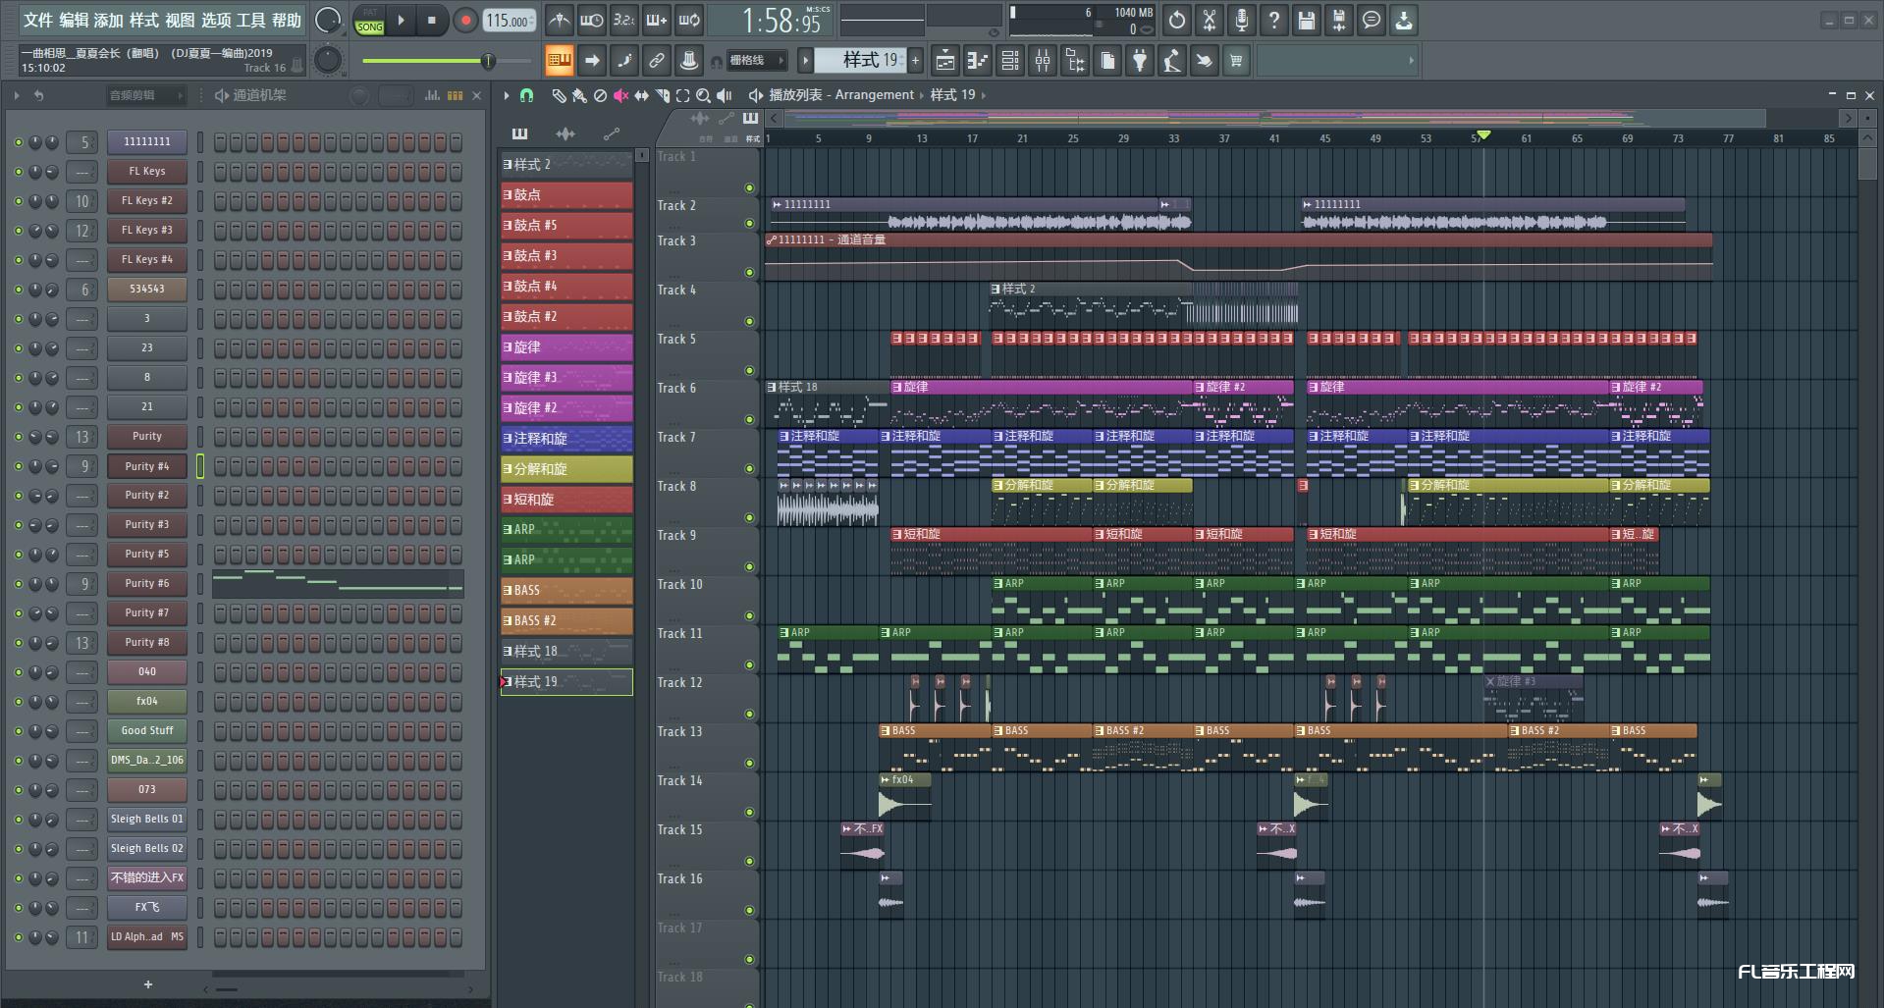Select the 旋律 pattern in picker

click(x=566, y=347)
